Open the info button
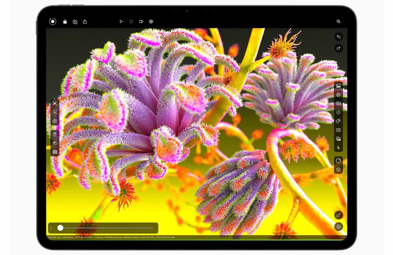The width and height of the screenshot is (393, 255). tap(339, 227)
